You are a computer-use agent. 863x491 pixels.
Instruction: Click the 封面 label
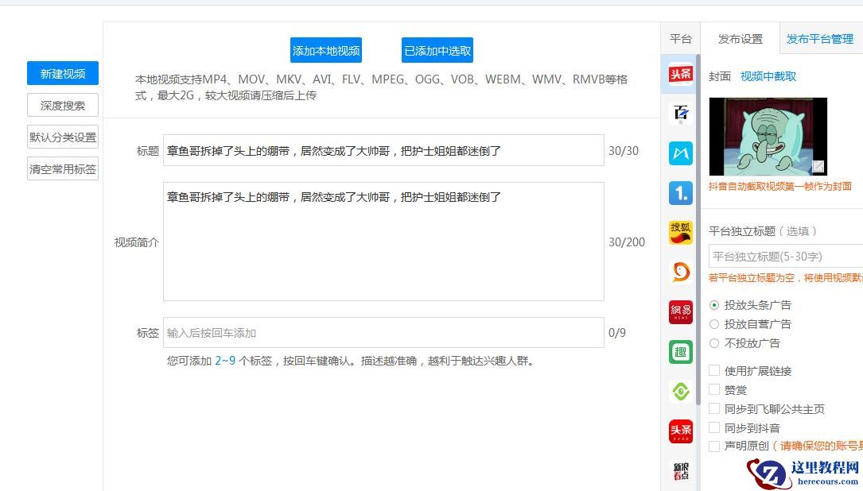point(719,76)
